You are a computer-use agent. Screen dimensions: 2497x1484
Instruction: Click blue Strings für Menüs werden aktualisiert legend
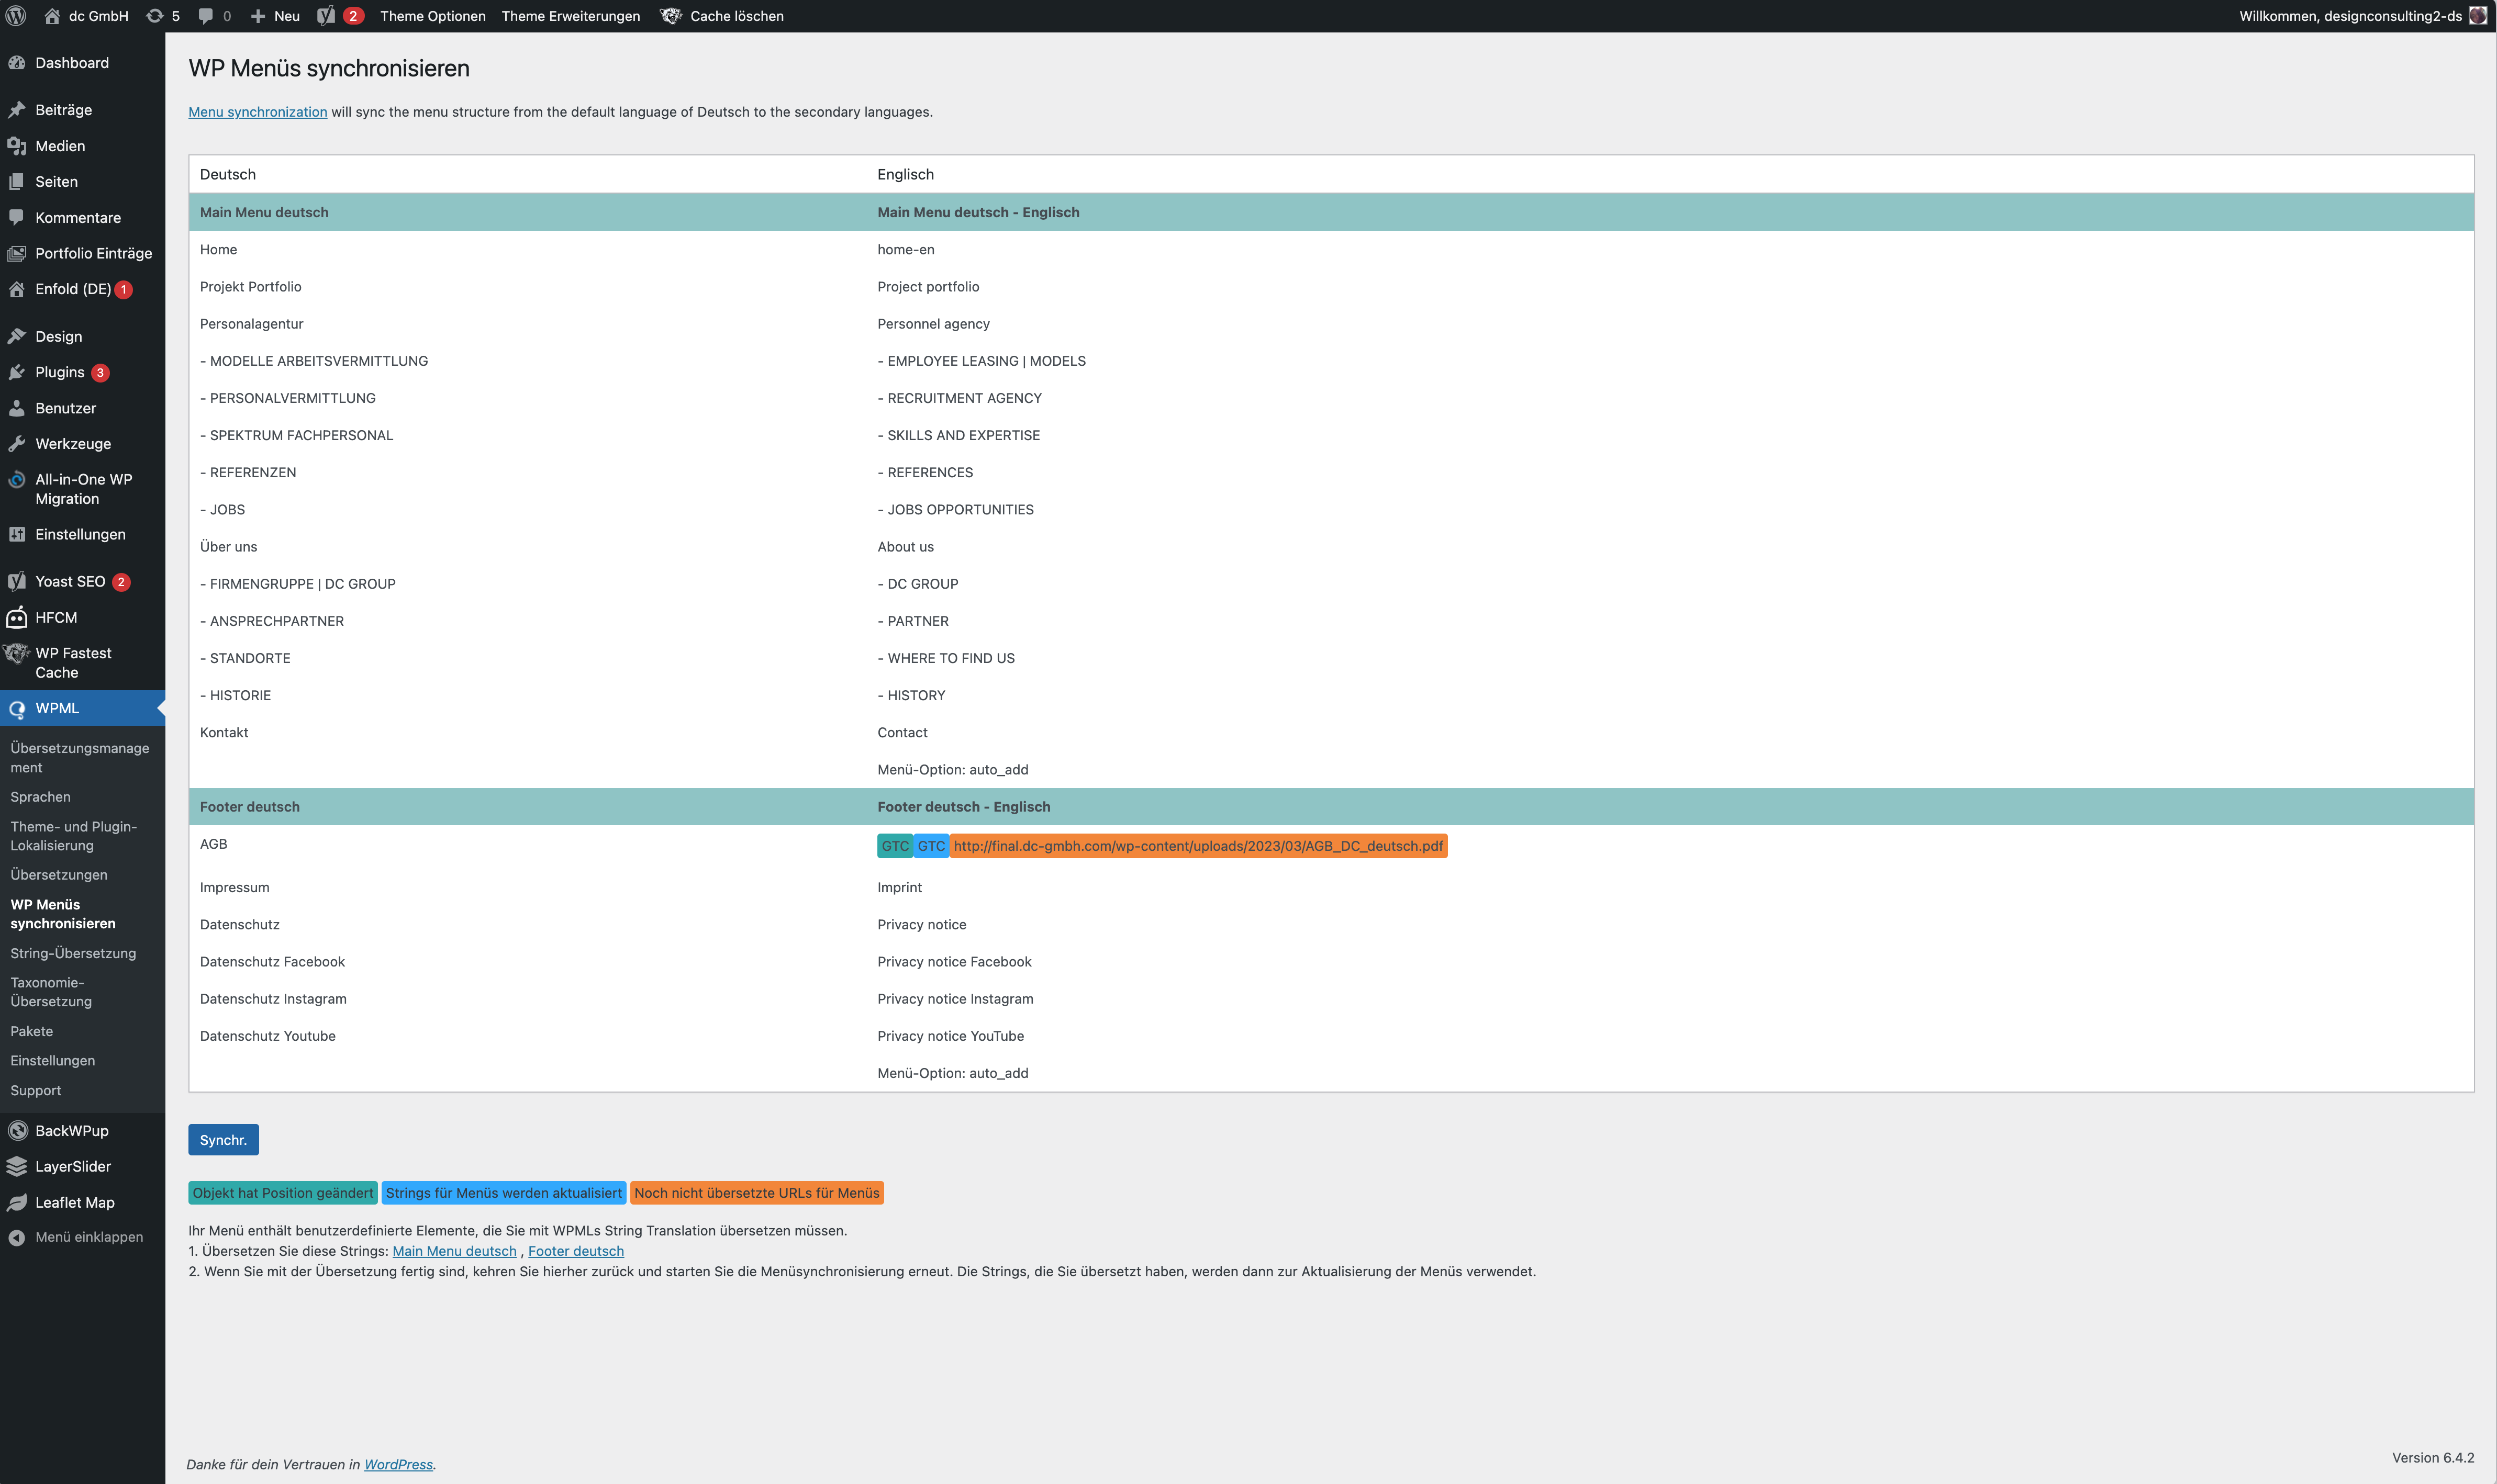coord(504,1193)
